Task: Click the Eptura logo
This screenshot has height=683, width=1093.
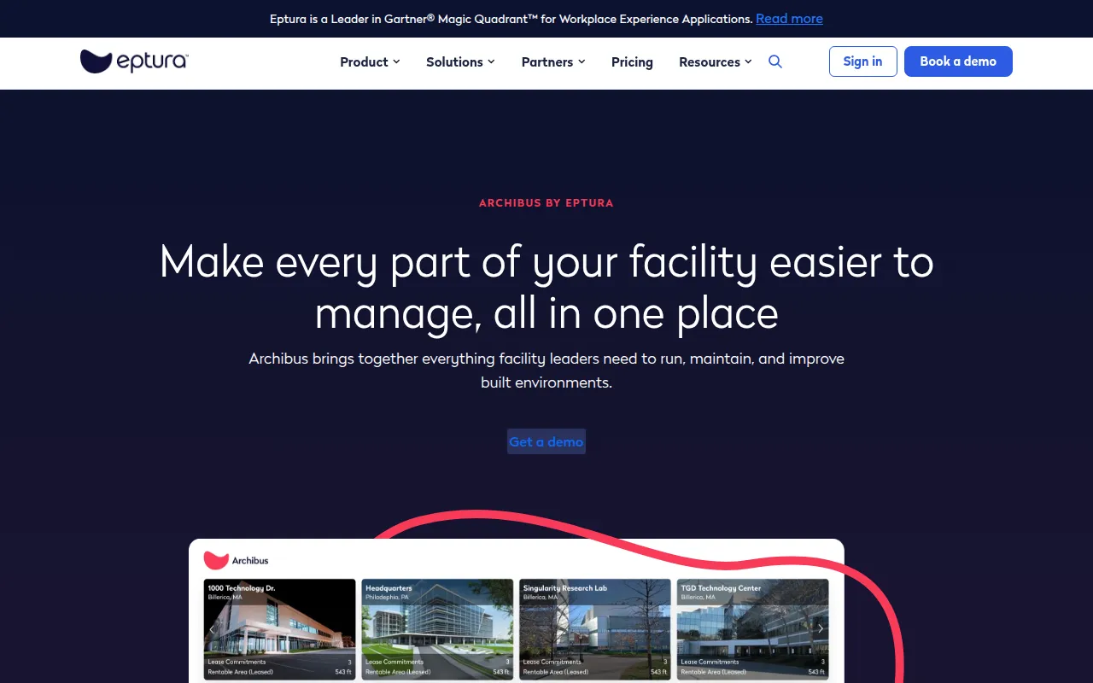Action: 134,61
